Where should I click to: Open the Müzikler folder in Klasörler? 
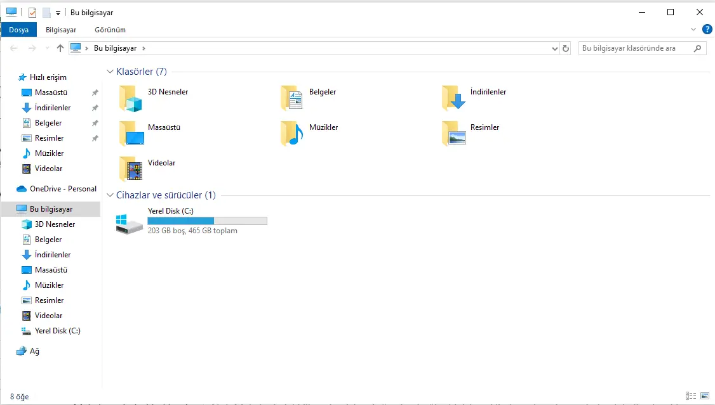292,133
